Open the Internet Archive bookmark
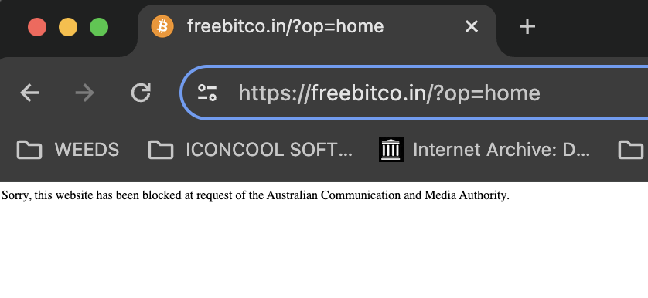This screenshot has width=648, height=298. tap(484, 150)
